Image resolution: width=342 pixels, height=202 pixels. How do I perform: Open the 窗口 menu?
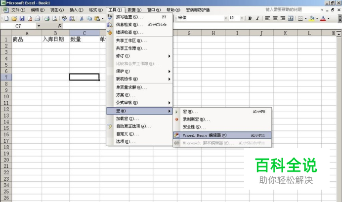click(x=154, y=10)
